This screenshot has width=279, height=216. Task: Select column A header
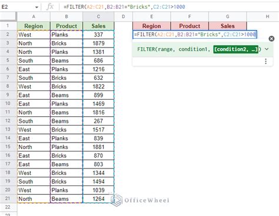34,16
